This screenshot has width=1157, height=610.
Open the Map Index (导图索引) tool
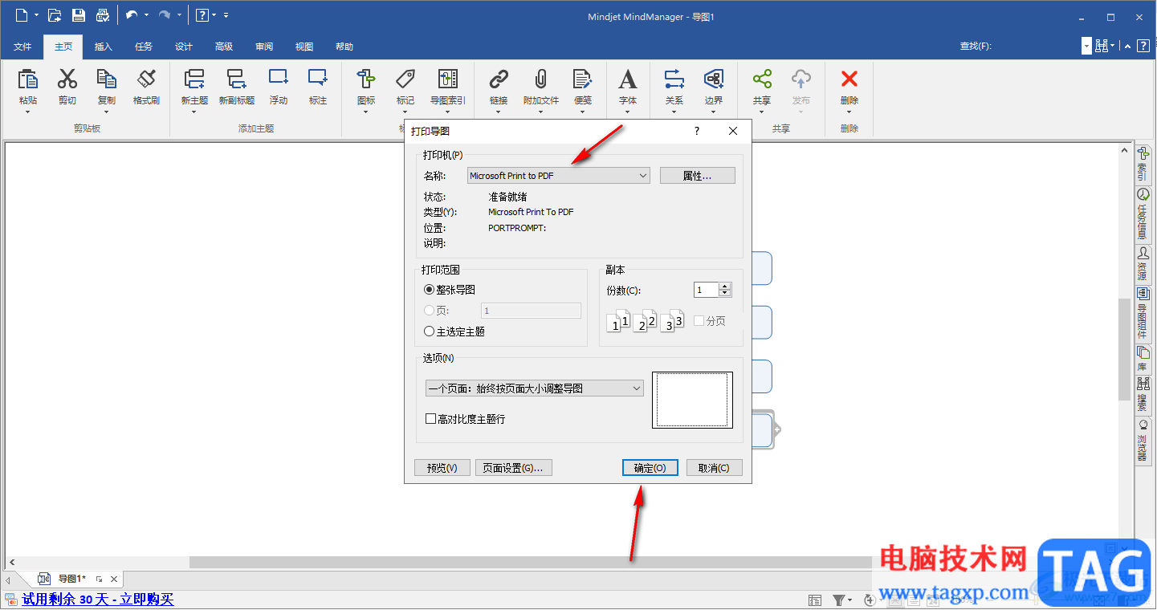(x=447, y=79)
